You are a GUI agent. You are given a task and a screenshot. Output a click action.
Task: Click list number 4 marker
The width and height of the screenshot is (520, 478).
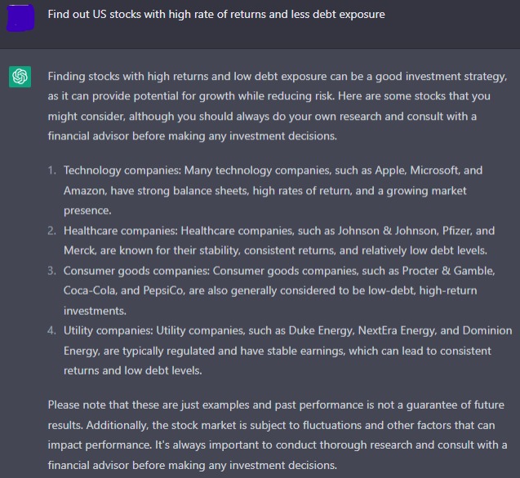click(x=51, y=330)
